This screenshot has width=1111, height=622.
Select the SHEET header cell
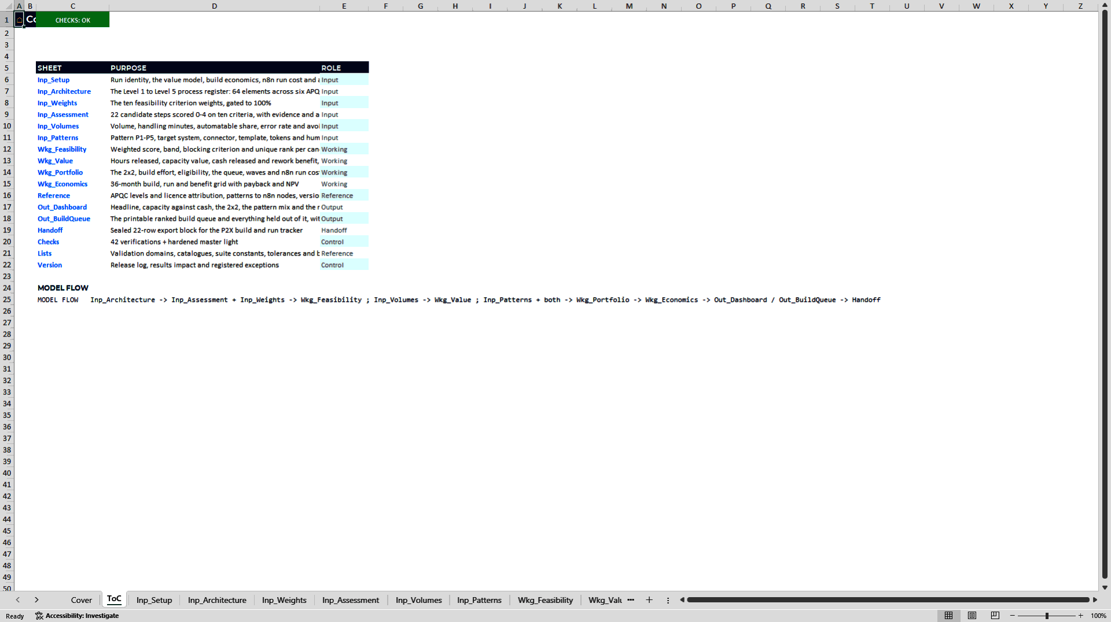pos(72,68)
